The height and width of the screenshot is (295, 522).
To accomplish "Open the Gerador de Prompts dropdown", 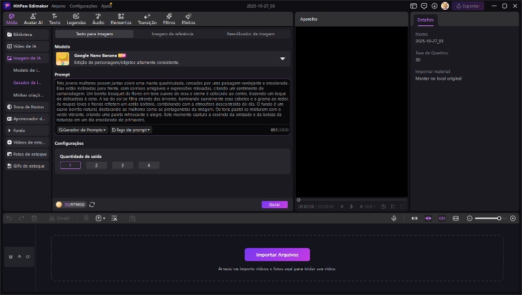I will pos(82,130).
